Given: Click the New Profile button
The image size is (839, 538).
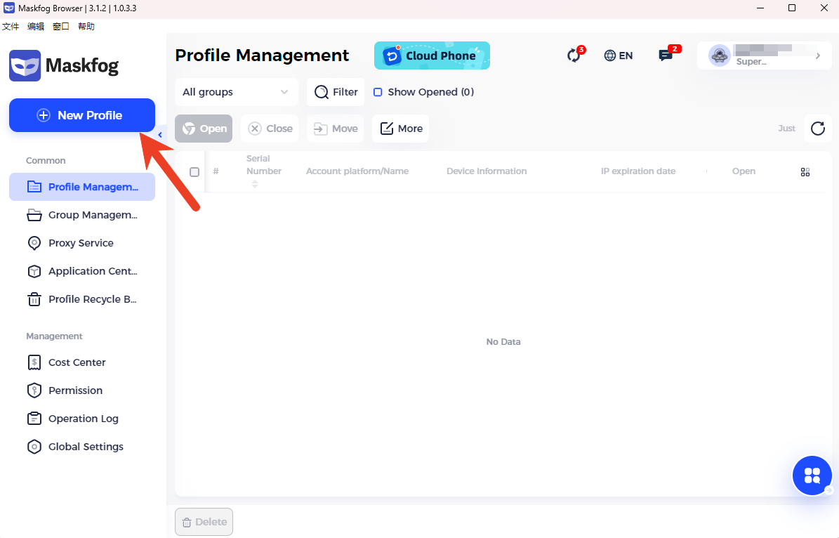Looking at the screenshot, I should click(x=82, y=115).
